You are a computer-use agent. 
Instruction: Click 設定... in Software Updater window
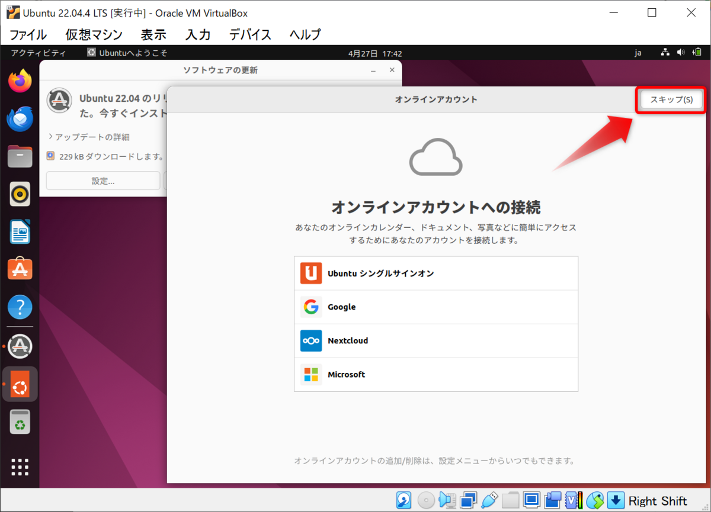(x=103, y=181)
